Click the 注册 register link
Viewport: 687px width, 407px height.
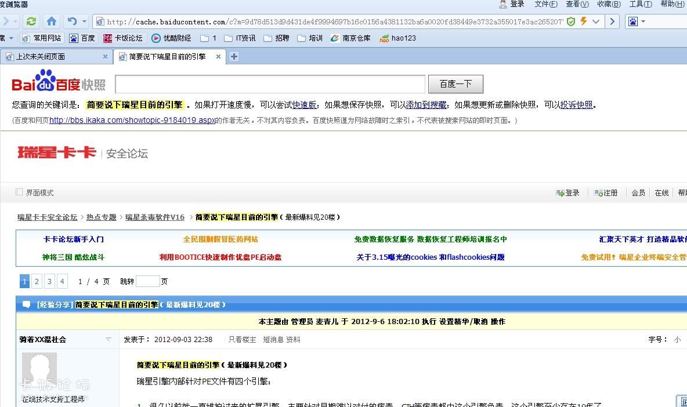(x=606, y=192)
